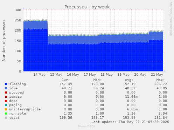Click the 'stopped' legend label
This screenshot has width=174, height=130.
point(16,93)
